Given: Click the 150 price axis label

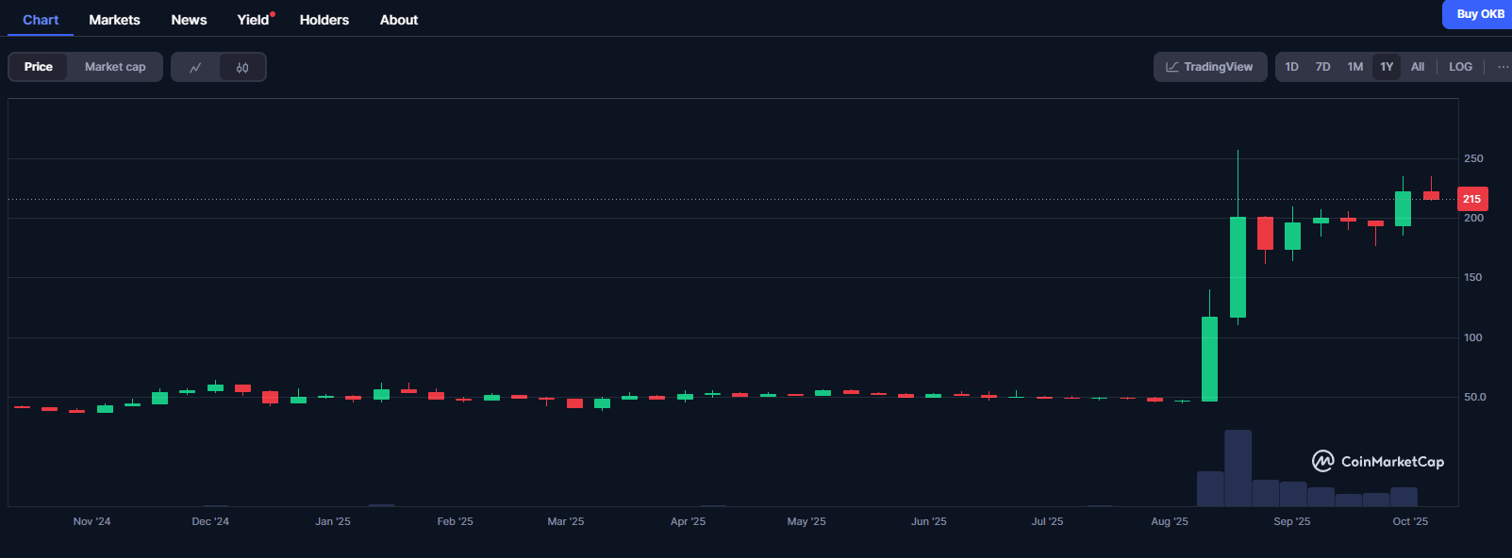Looking at the screenshot, I should tap(1473, 277).
